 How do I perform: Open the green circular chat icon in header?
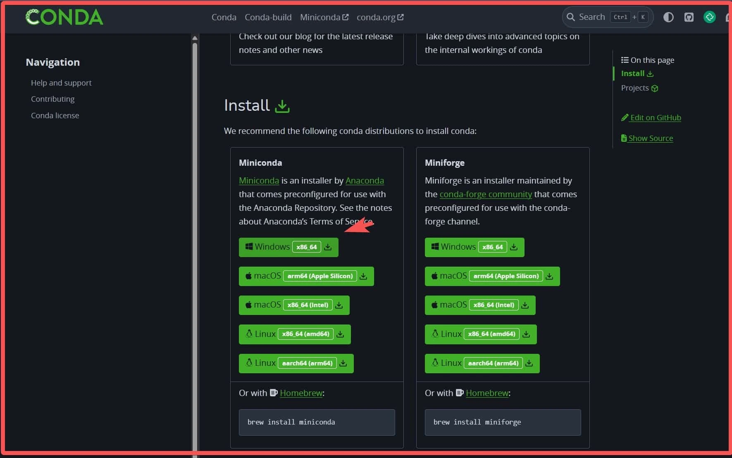(710, 17)
